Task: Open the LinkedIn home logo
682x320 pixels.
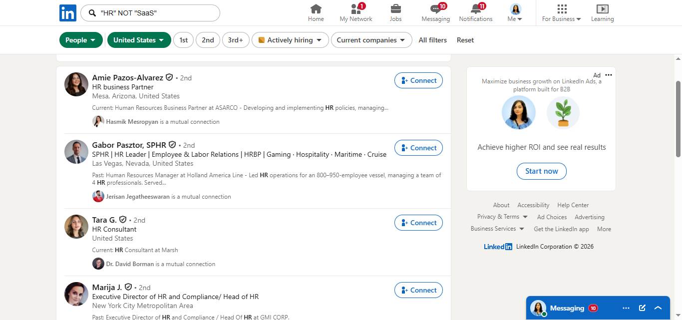Action: (68, 13)
